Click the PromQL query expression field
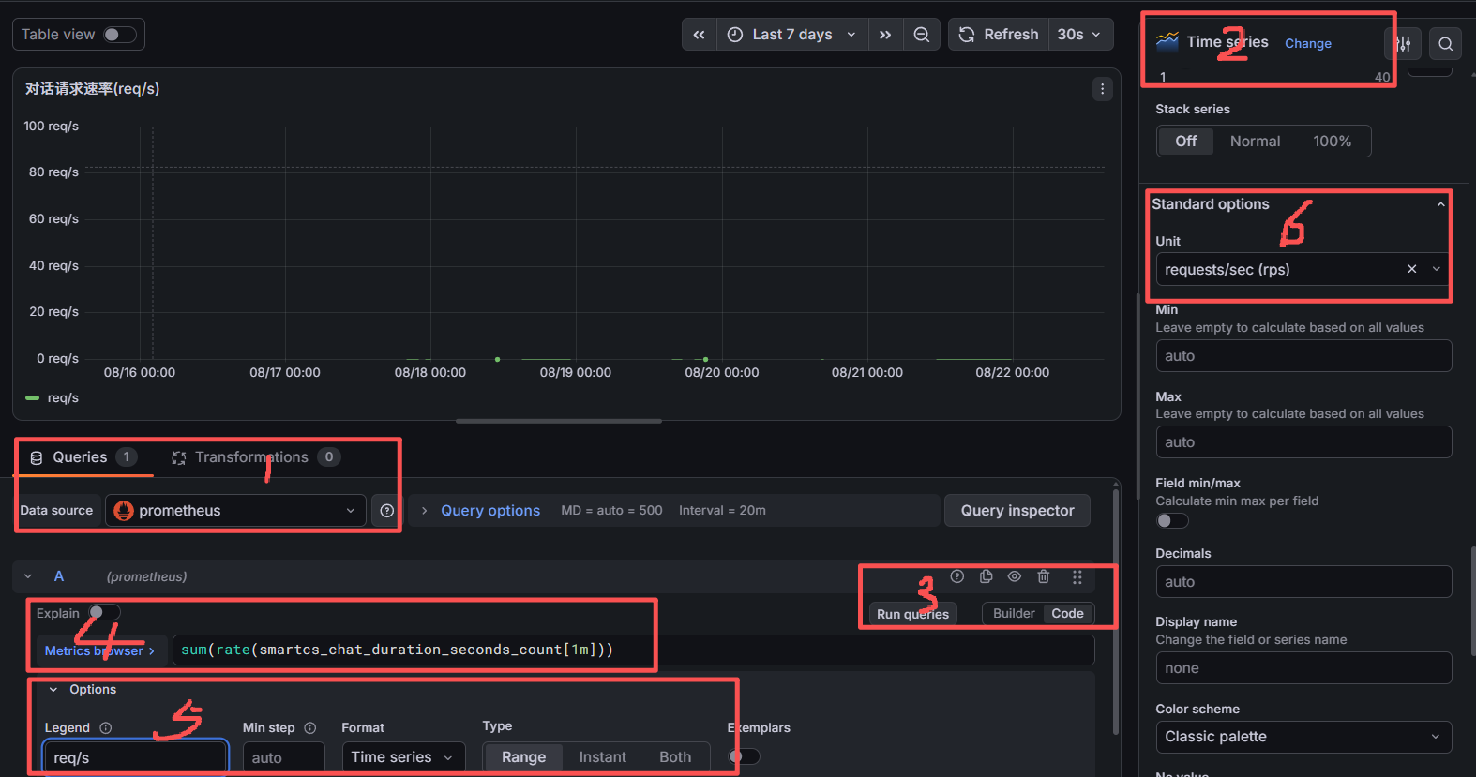 coord(633,650)
